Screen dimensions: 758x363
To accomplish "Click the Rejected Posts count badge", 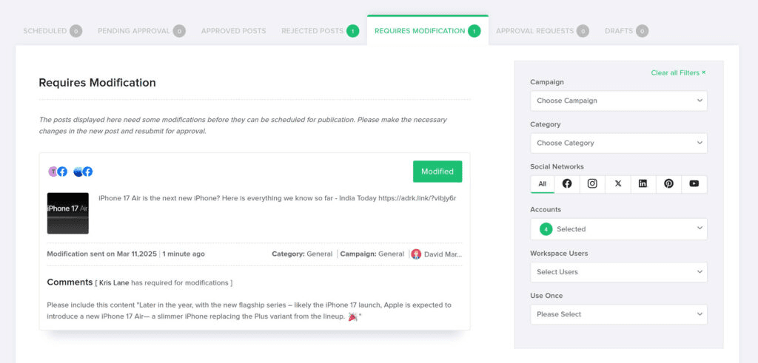I will click(x=353, y=31).
